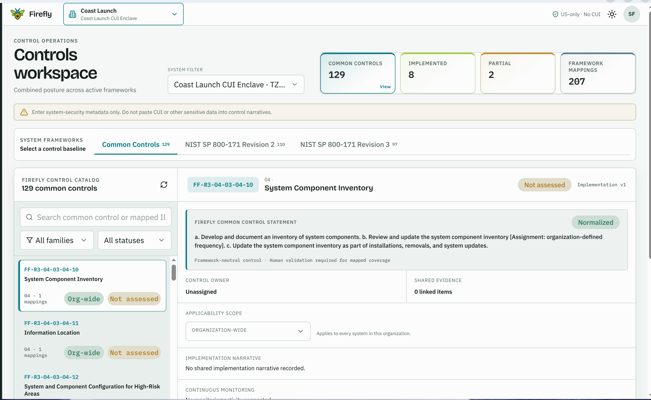The image size is (651, 400).
Task: Open the All families filter
Action: [x=57, y=240]
